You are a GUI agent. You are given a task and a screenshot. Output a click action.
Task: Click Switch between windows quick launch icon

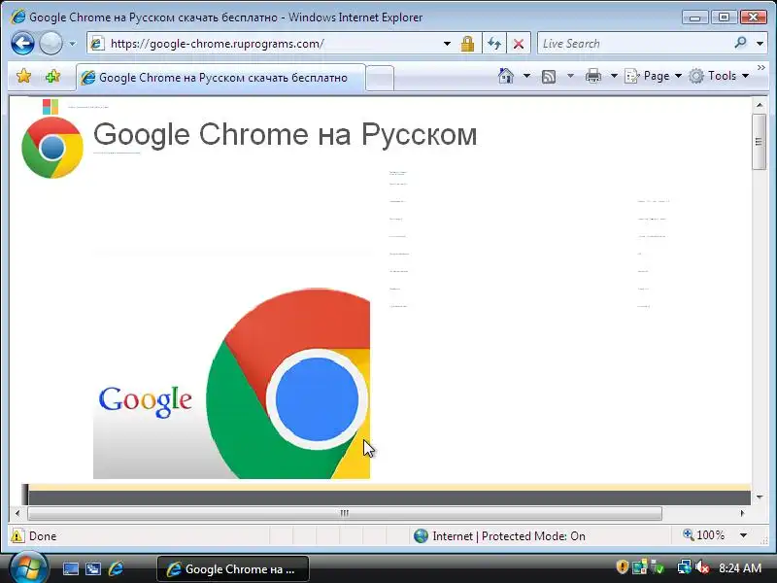pos(93,569)
